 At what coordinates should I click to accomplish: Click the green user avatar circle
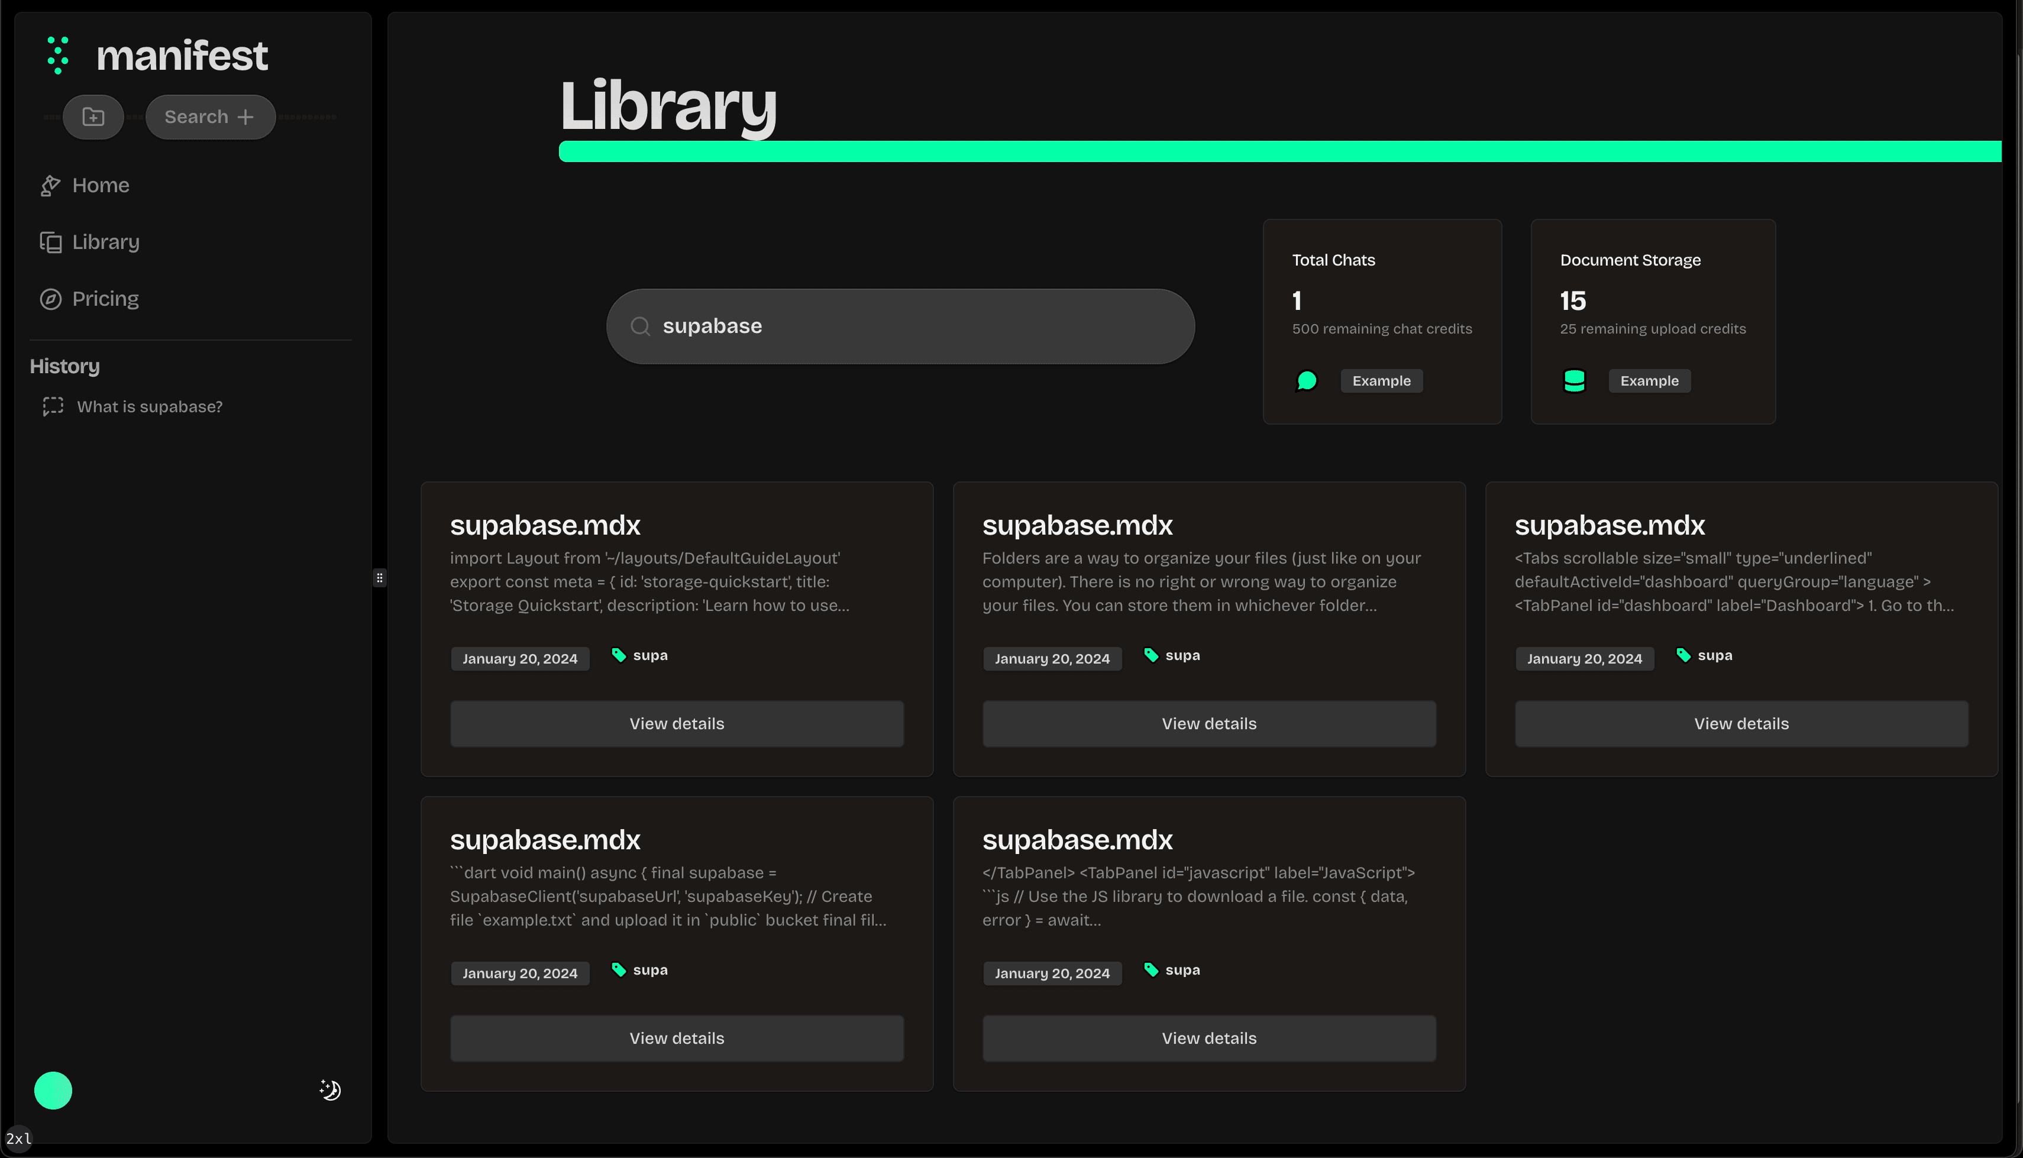pyautogui.click(x=53, y=1091)
